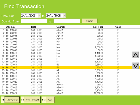
Task: Open the Date to dropdown arrow
Action: 64,15
